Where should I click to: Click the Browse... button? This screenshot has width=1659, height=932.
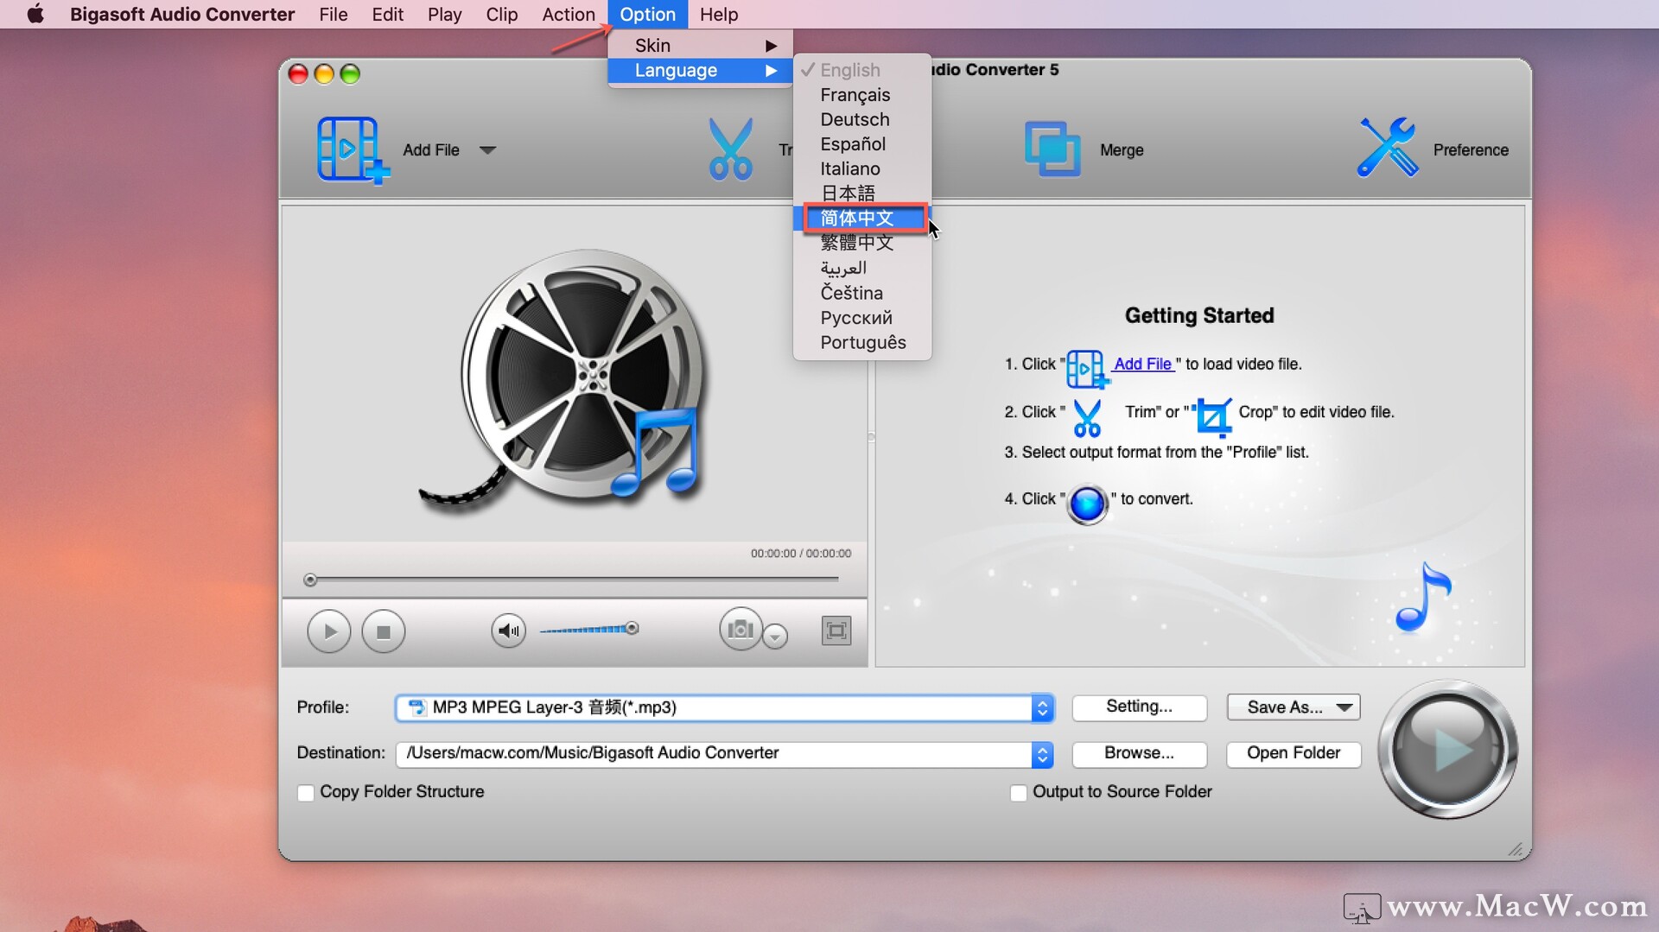tap(1139, 753)
